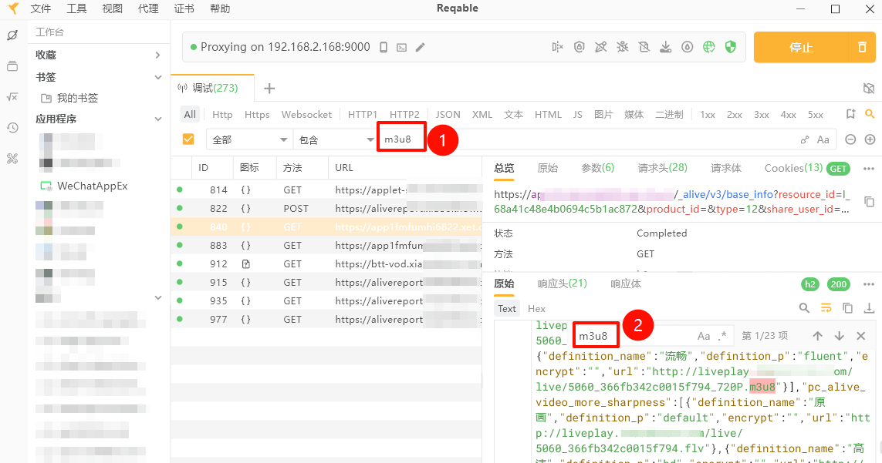Open the download icon in proxy toolbar
Viewport: 882px width, 463px height.
tap(665, 47)
